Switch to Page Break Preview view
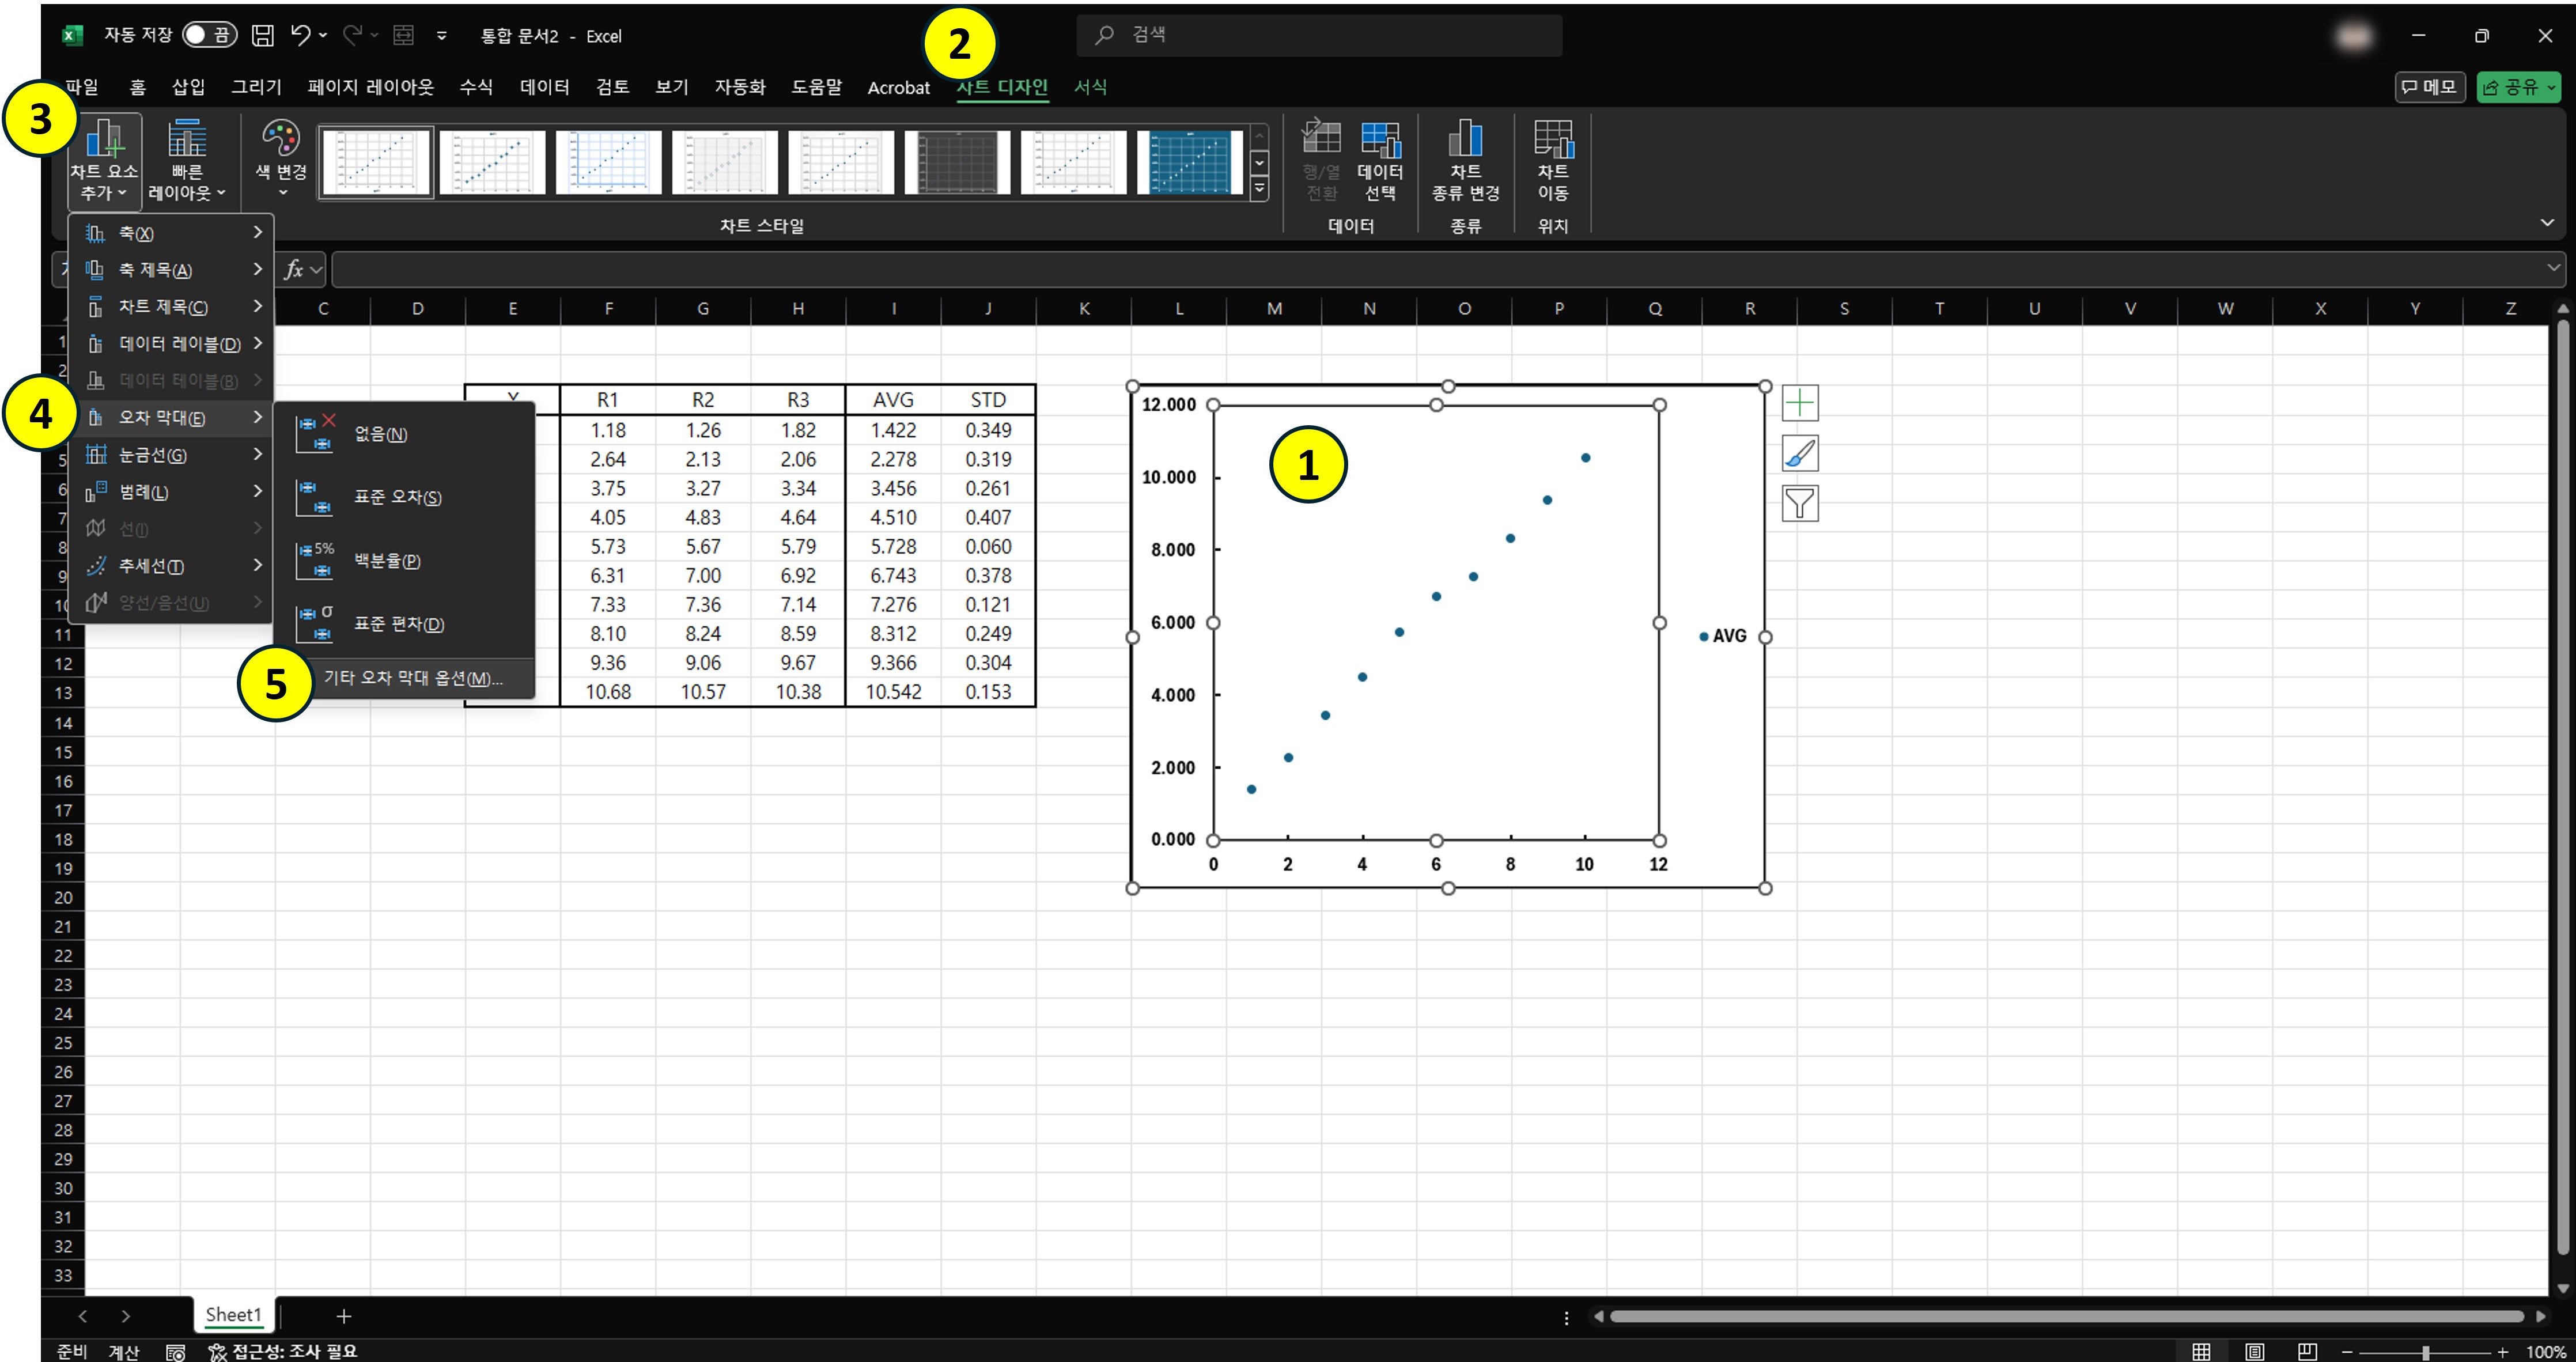Image resolution: width=2576 pixels, height=1362 pixels. point(2307,1352)
